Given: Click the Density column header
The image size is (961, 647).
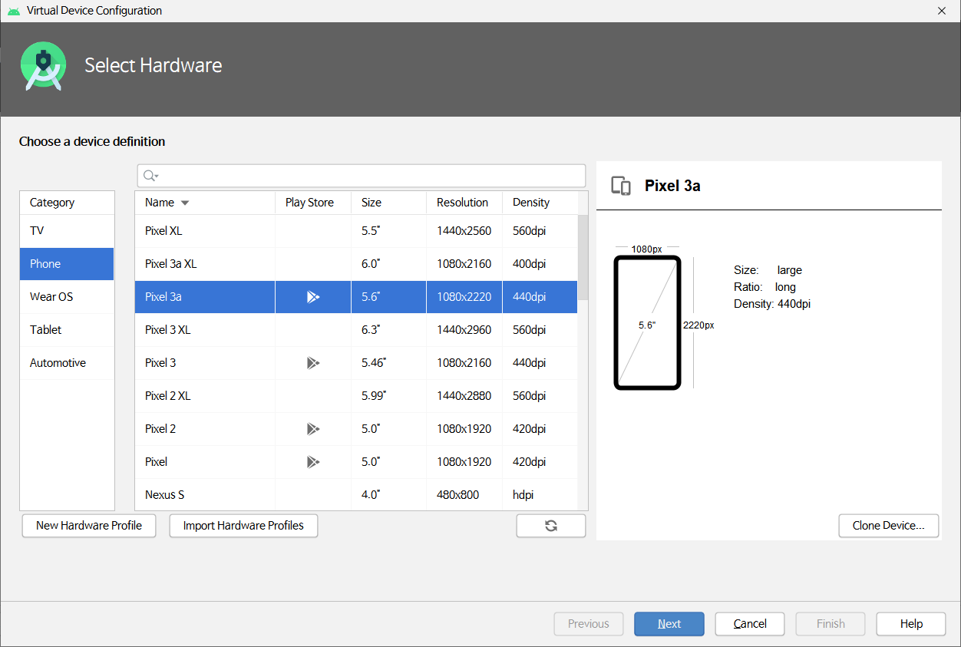Looking at the screenshot, I should tap(540, 203).
